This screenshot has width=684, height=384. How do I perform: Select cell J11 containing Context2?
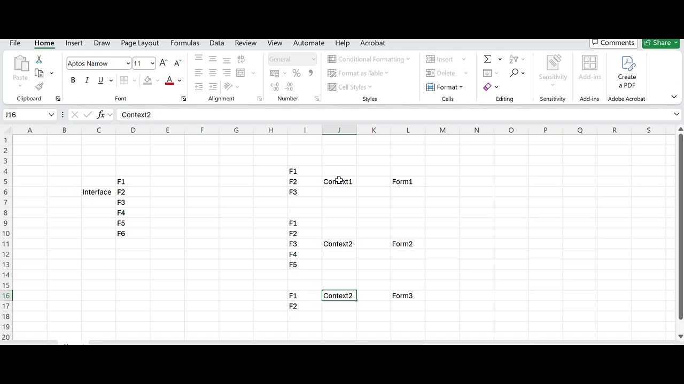click(x=339, y=244)
